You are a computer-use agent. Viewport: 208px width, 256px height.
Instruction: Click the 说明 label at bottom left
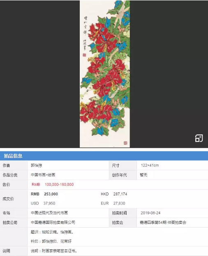pos(6,251)
